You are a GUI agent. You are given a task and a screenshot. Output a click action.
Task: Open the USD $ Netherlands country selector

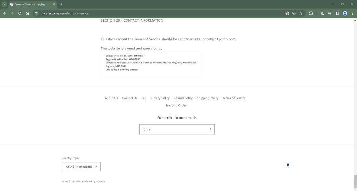point(81,166)
